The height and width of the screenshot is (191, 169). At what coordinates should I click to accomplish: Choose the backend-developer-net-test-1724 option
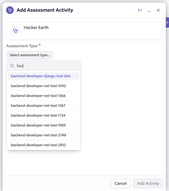[x=38, y=115]
